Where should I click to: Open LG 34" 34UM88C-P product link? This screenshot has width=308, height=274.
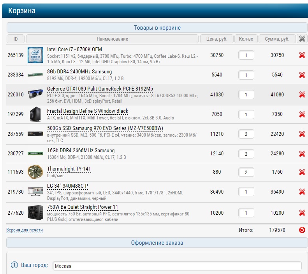click(x=68, y=186)
